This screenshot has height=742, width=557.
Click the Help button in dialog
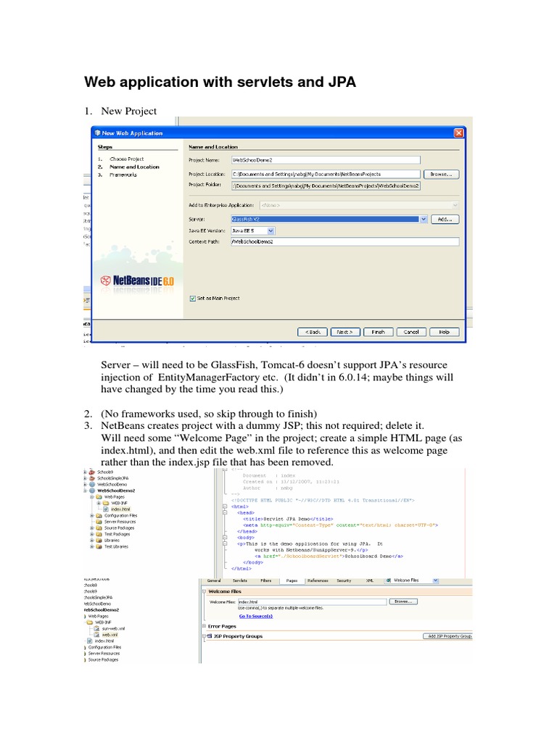444,332
